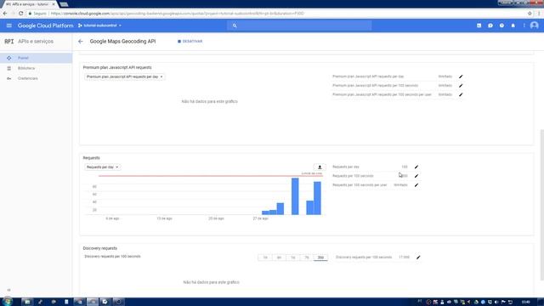The image size is (544, 306).
Task: Open the Premium plan requests per day dropdown
Action: pyautogui.click(x=125, y=76)
